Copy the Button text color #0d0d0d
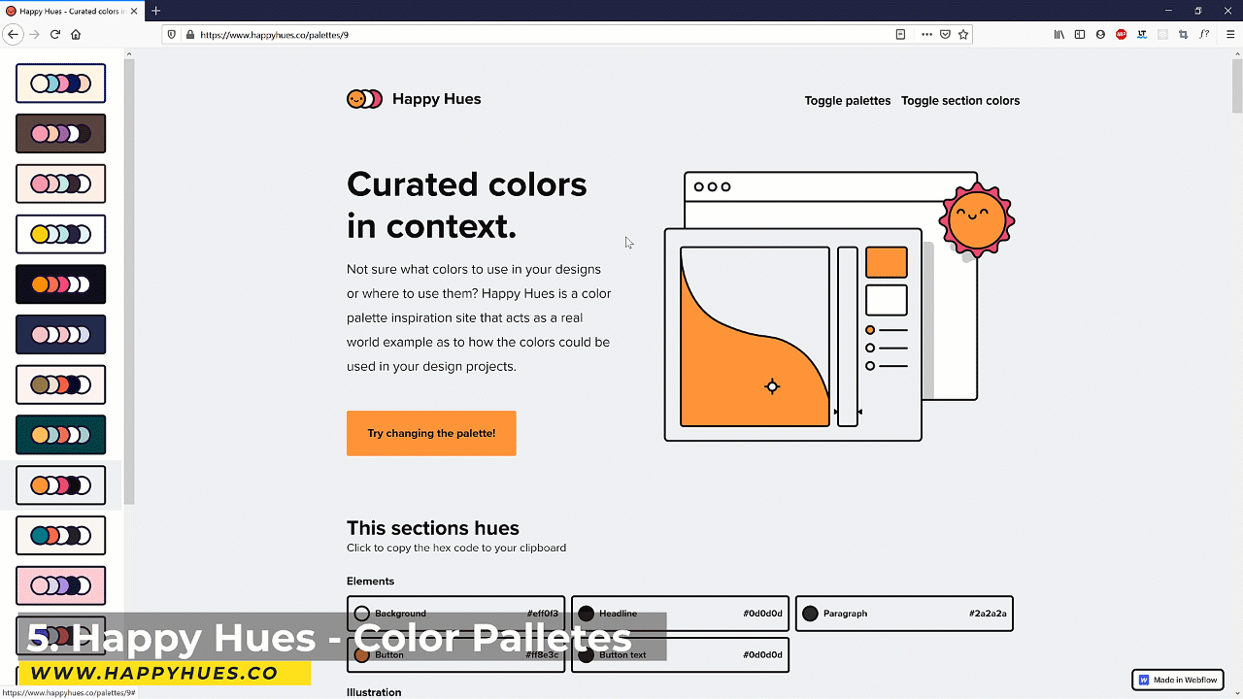Screen dimensions: 1243x699 click(x=680, y=654)
